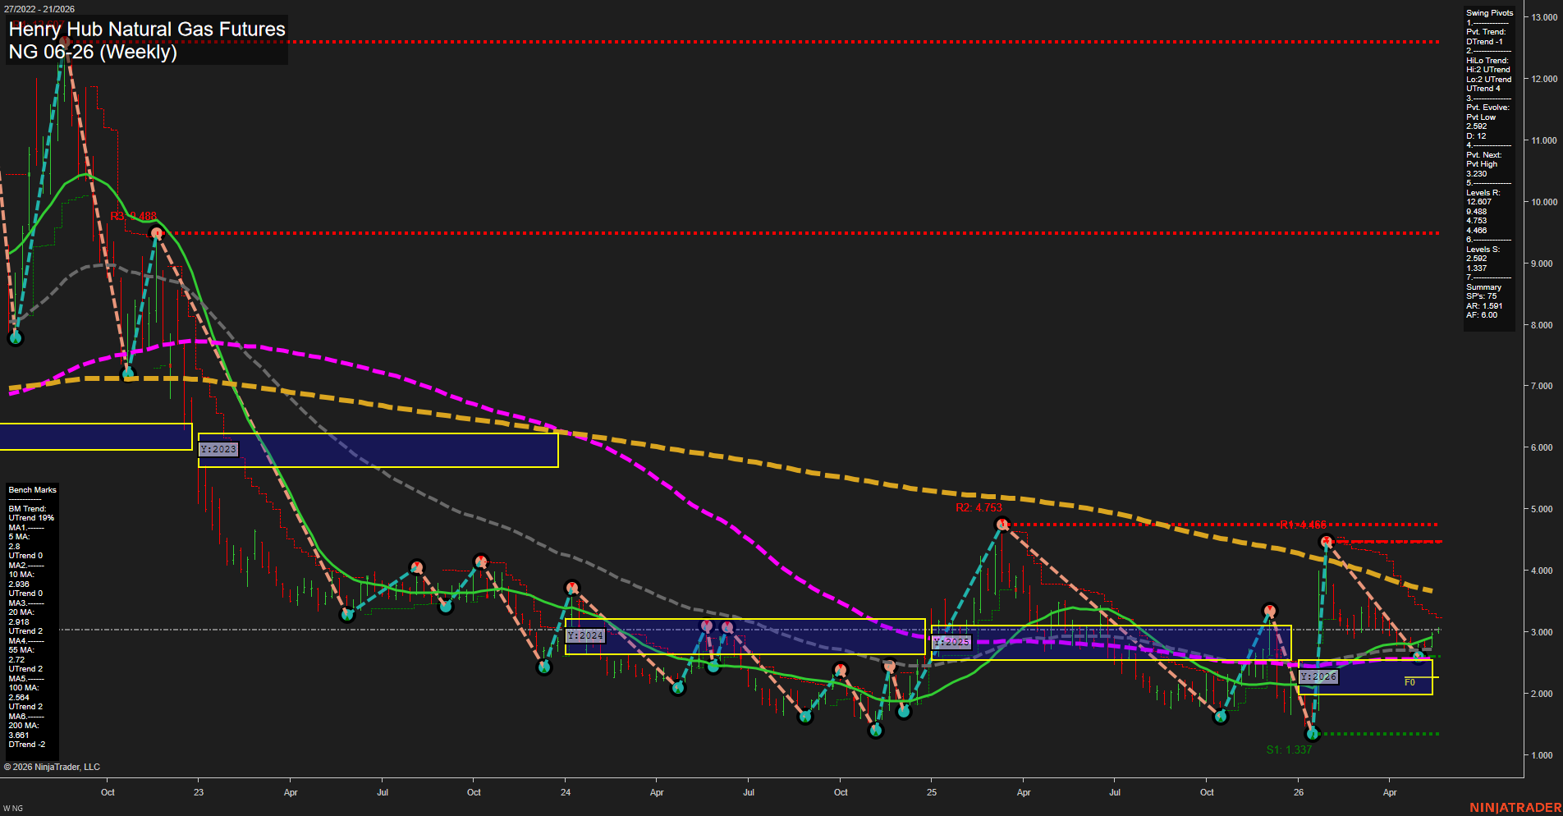The height and width of the screenshot is (816, 1563).
Task: Click the R2: 4.753 resistance label
Action: (x=979, y=507)
